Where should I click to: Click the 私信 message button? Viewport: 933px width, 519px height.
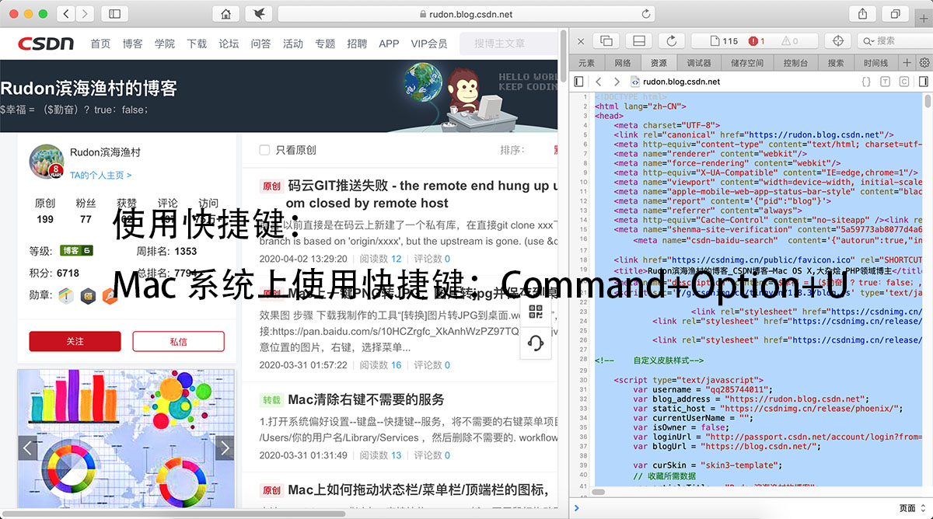[178, 341]
